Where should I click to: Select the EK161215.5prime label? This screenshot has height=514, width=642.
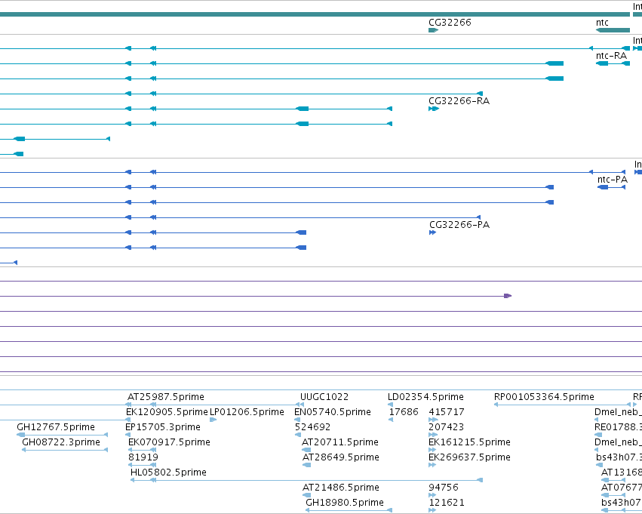[469, 442]
